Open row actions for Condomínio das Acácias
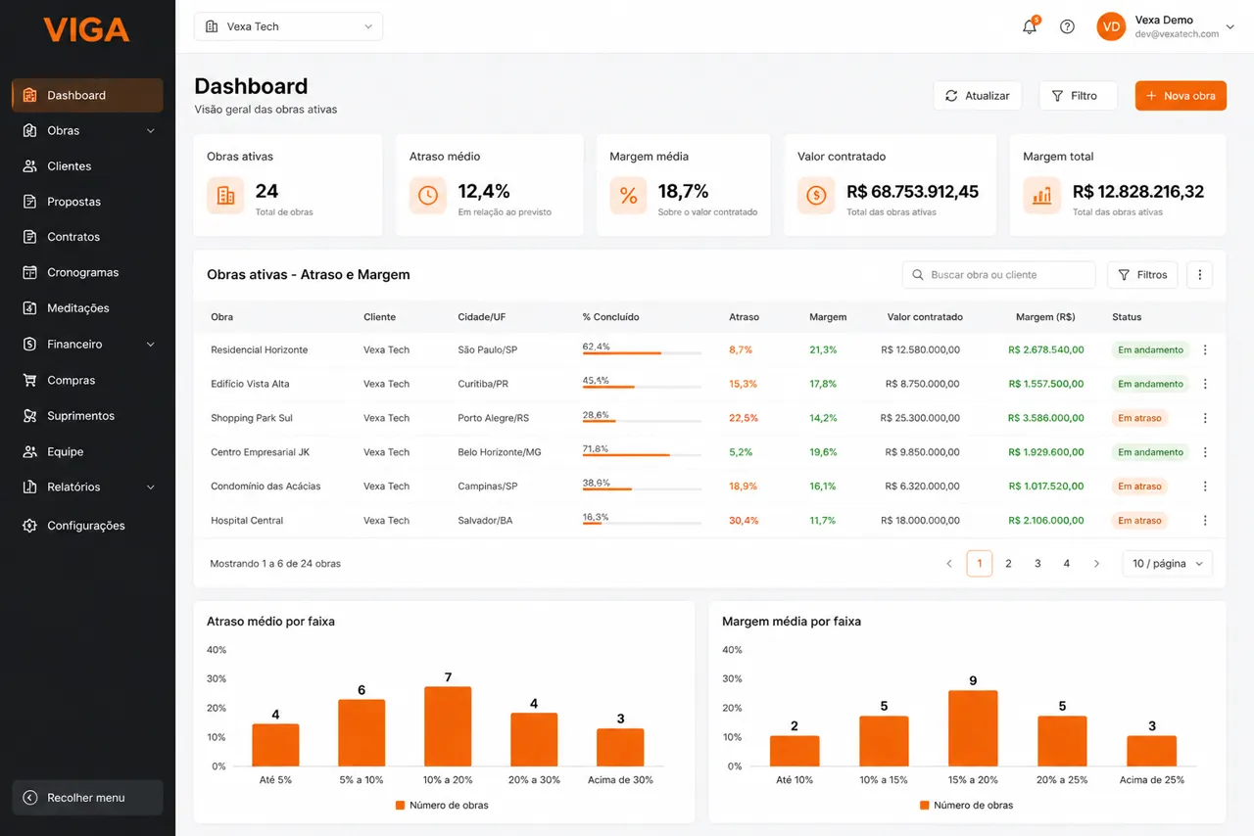Viewport: 1254px width, 836px height. 1205,486
